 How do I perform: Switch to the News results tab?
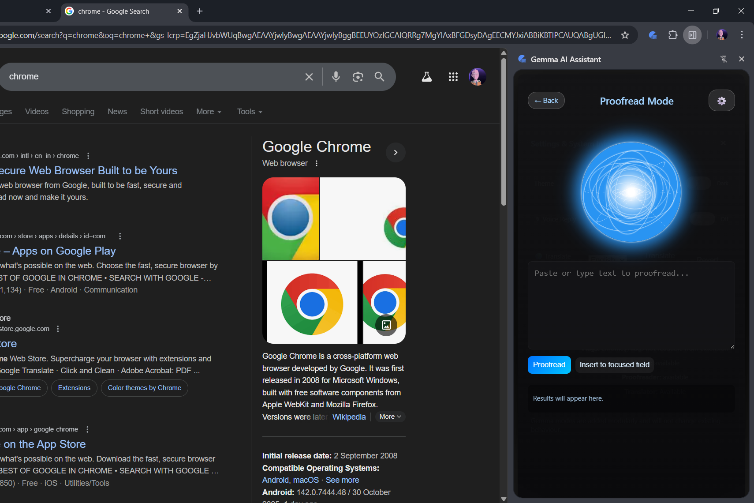pyautogui.click(x=117, y=112)
